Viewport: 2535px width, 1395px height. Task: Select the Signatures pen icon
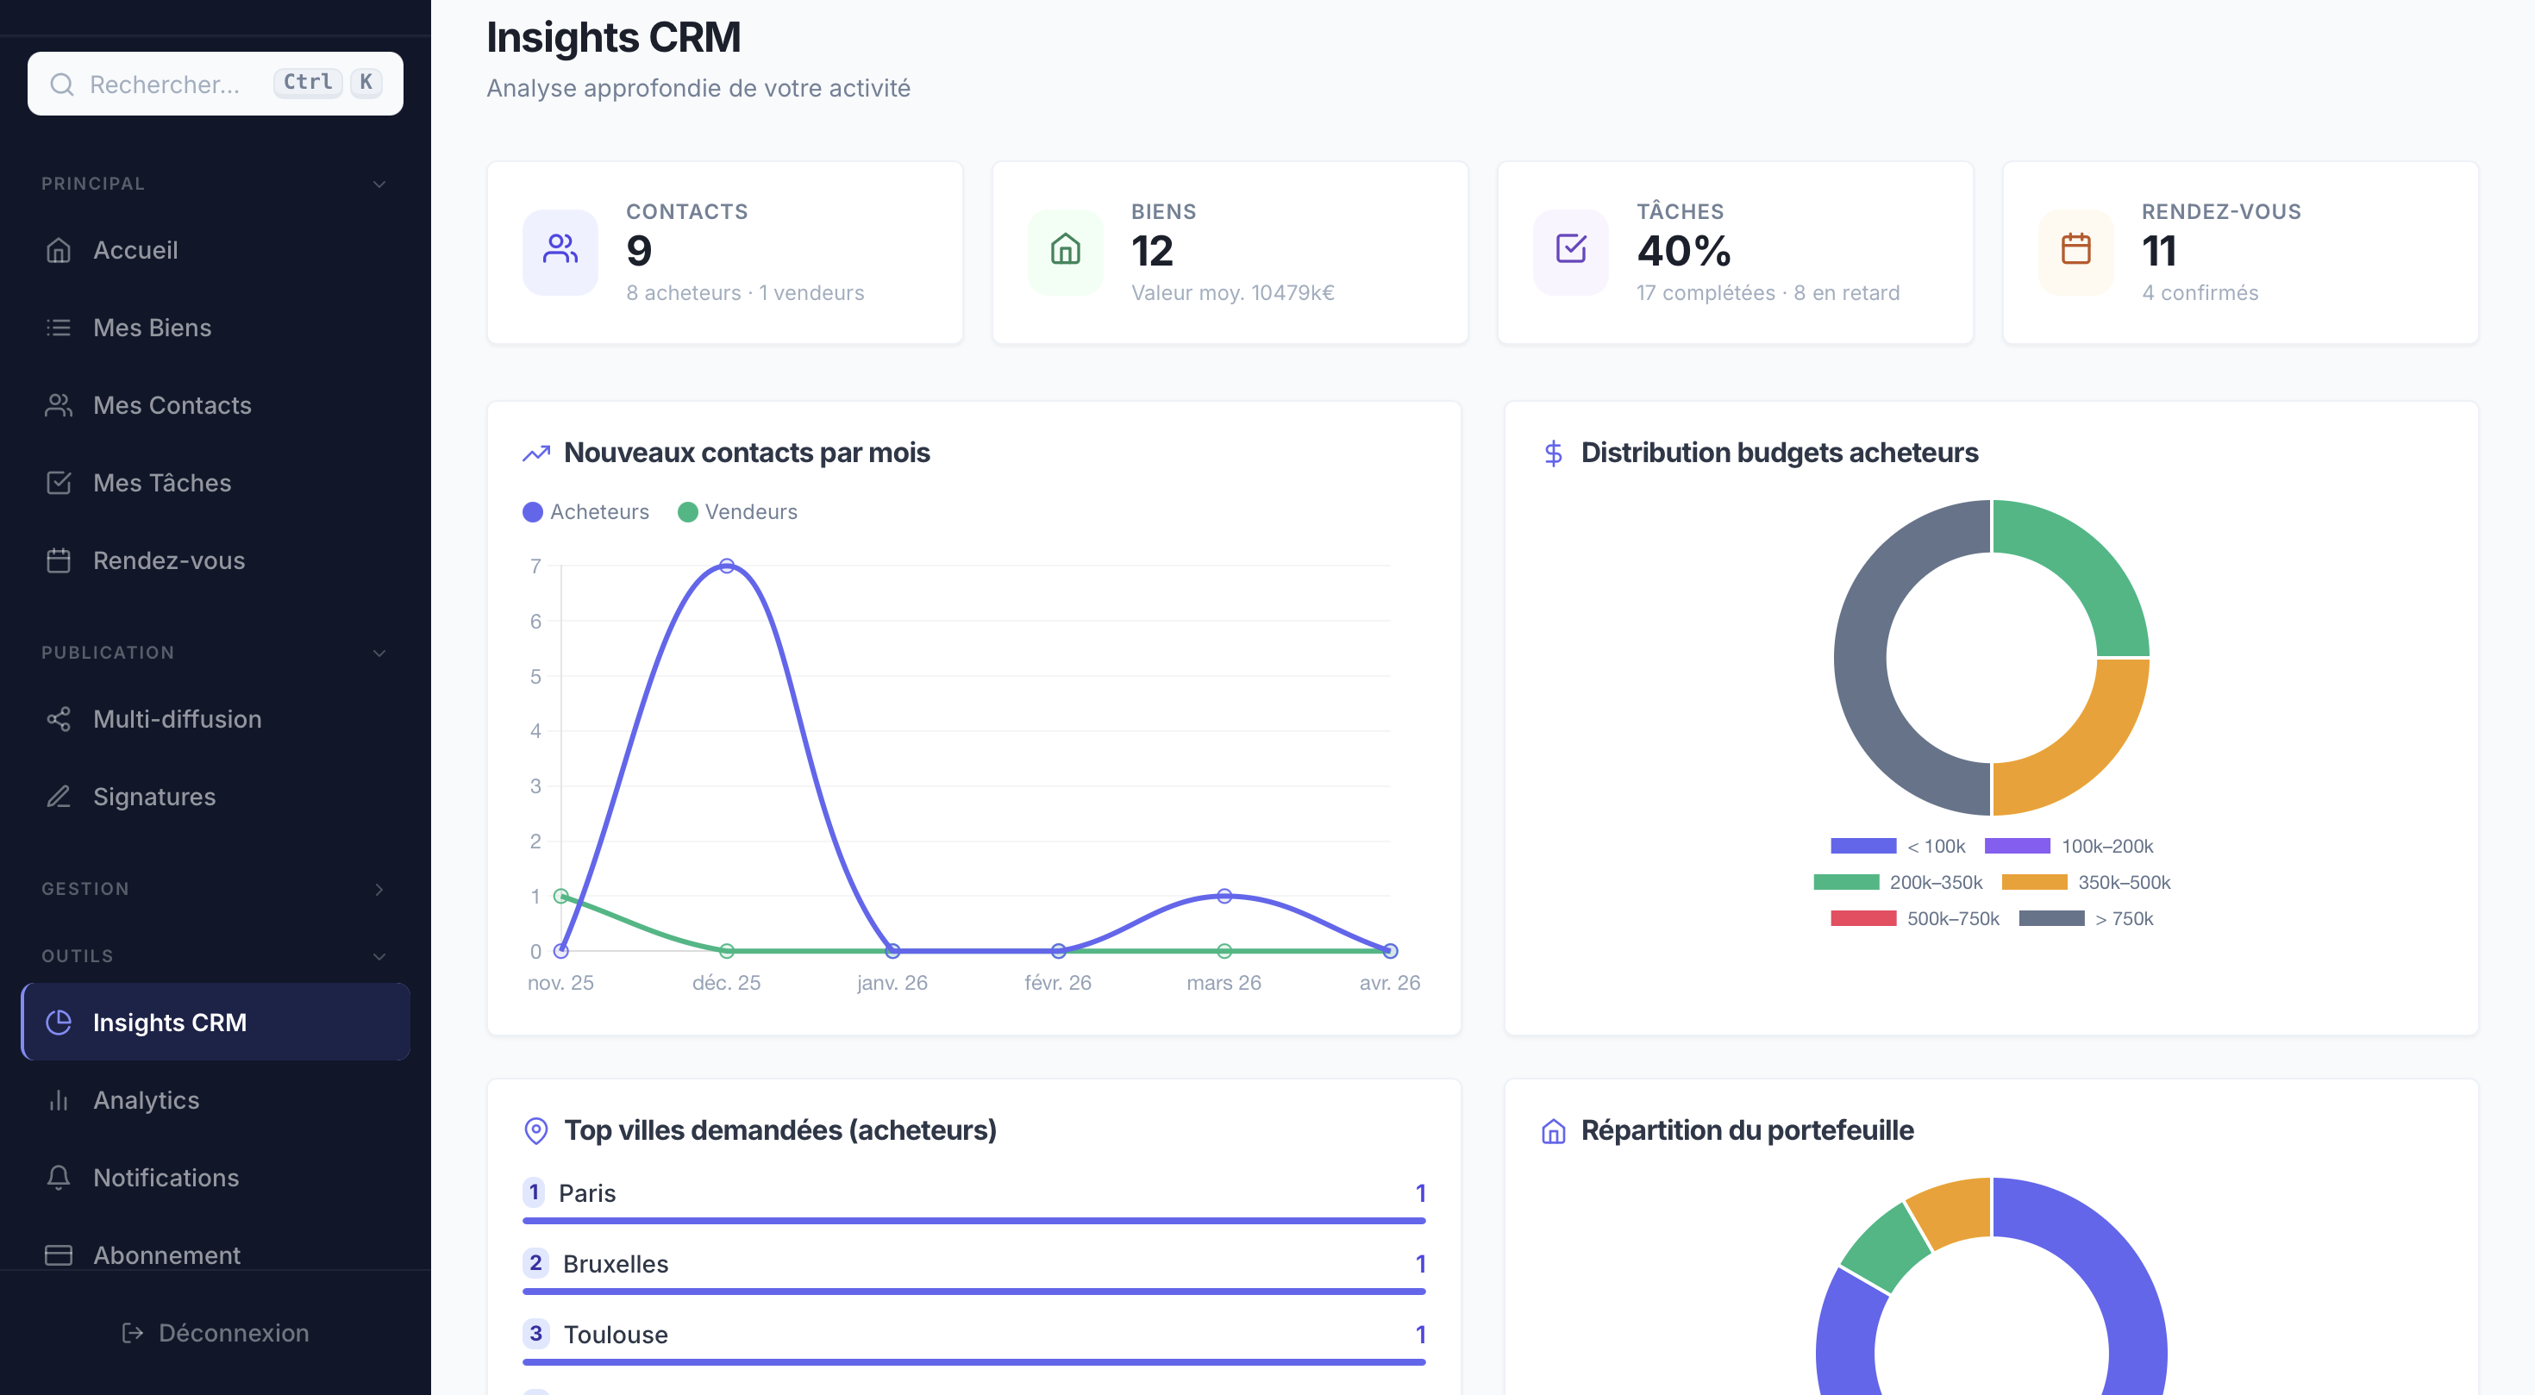(x=59, y=797)
